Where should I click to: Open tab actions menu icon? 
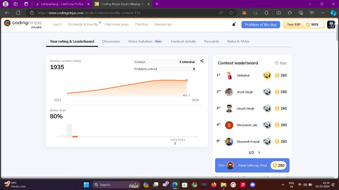point(26,4)
